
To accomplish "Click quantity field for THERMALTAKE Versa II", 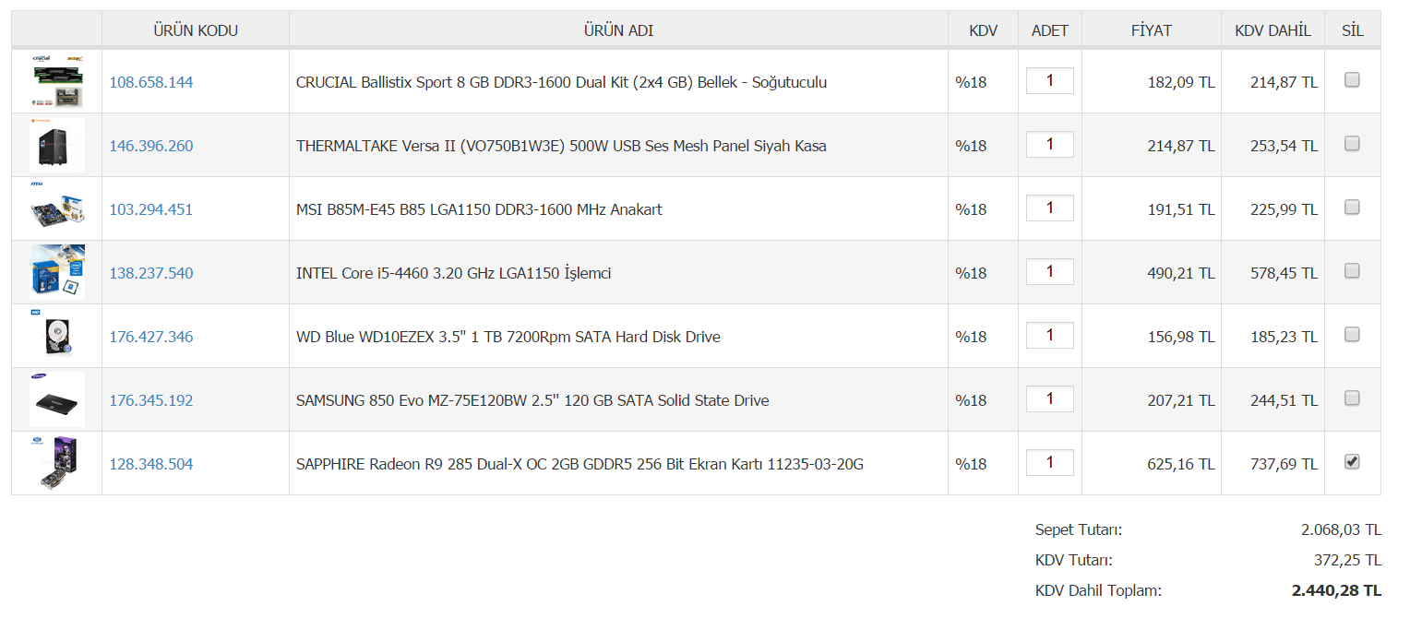I will 1049,144.
